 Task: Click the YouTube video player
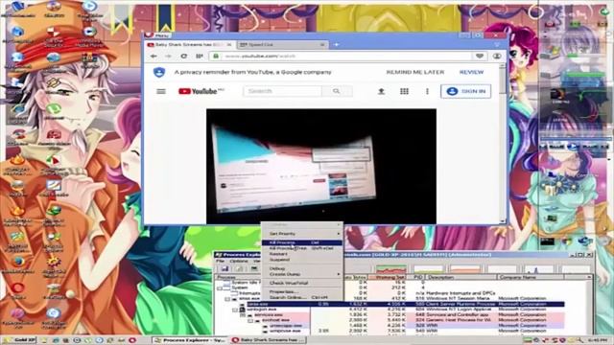(x=321, y=166)
